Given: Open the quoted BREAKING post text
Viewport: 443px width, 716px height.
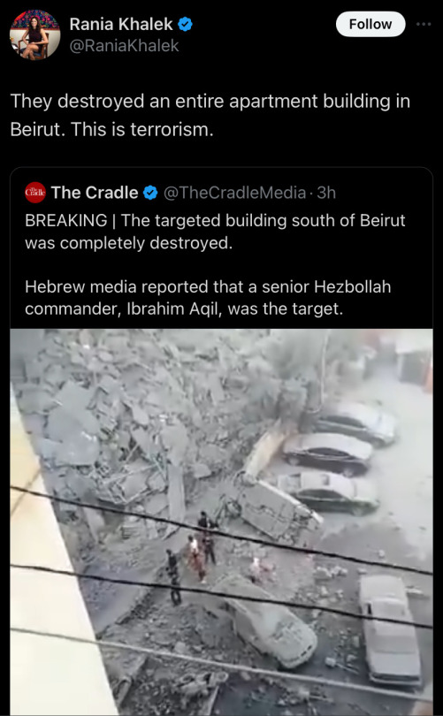Looking at the screenshot, I should (215, 232).
